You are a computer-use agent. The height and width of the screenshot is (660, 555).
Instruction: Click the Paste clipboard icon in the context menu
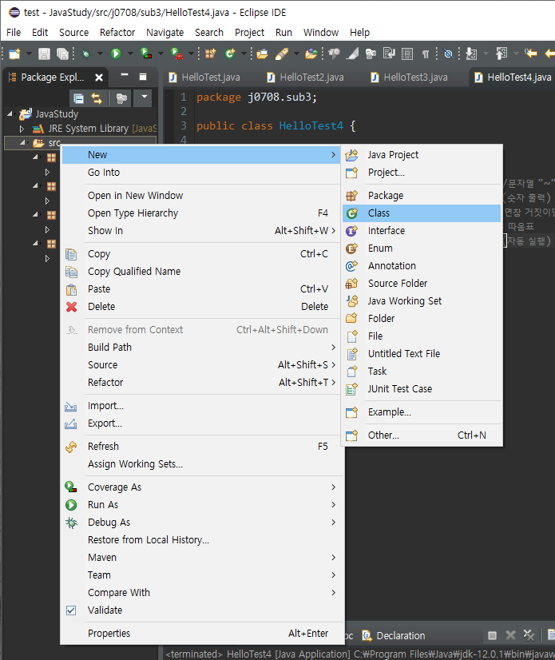tap(72, 289)
